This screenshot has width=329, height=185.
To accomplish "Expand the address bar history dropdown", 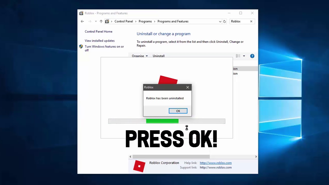I will tap(220, 22).
